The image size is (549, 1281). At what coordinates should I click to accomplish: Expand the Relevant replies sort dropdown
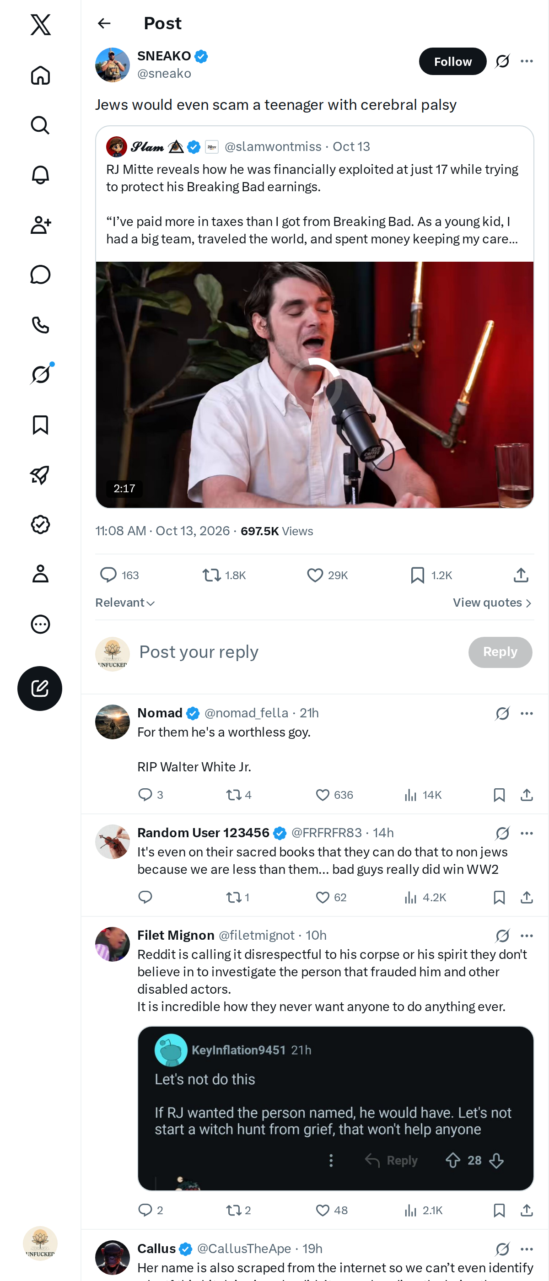pyautogui.click(x=125, y=603)
